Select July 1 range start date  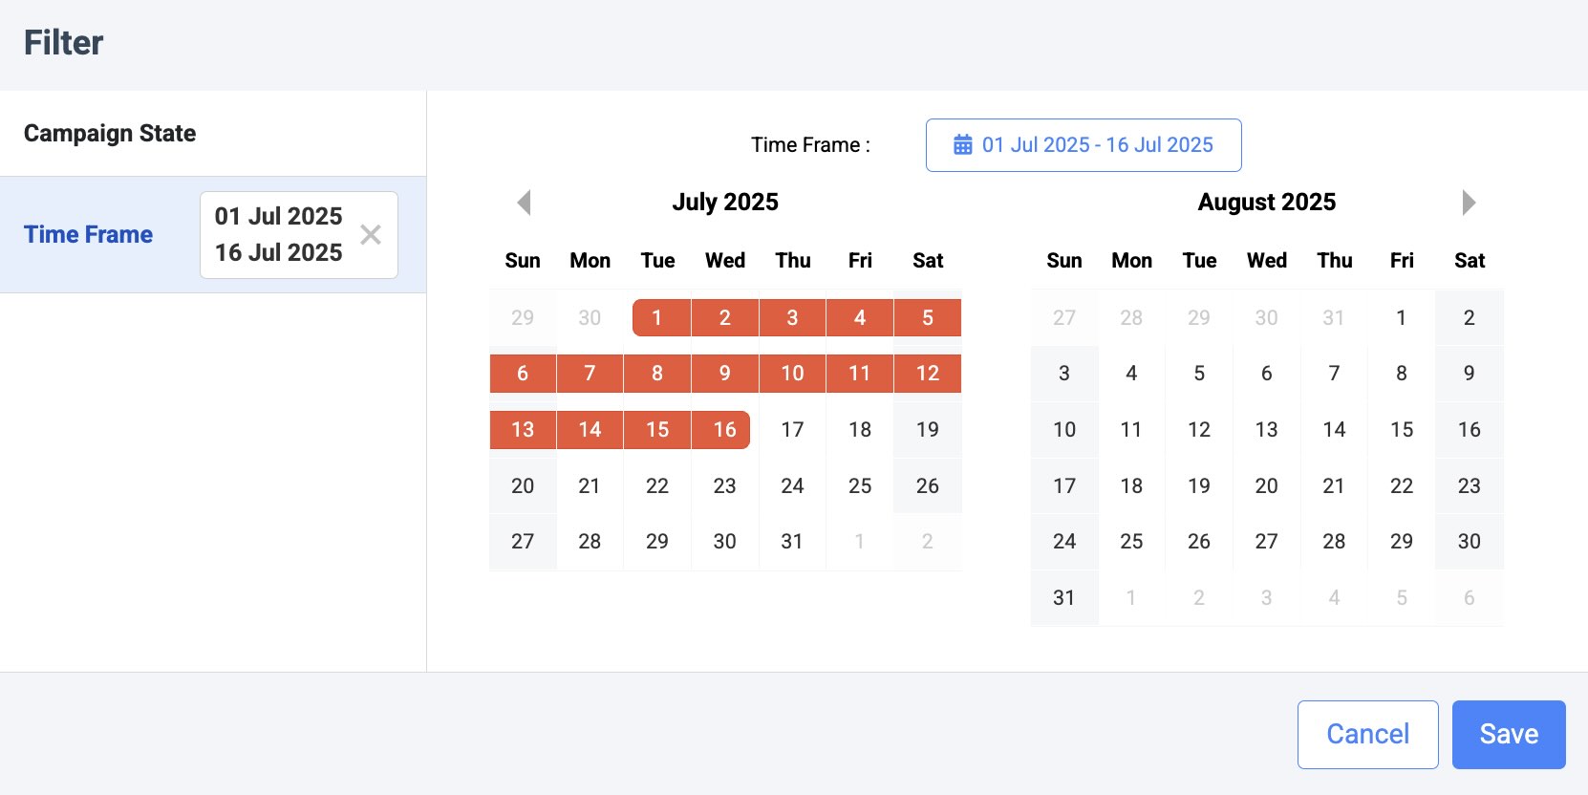[657, 317]
